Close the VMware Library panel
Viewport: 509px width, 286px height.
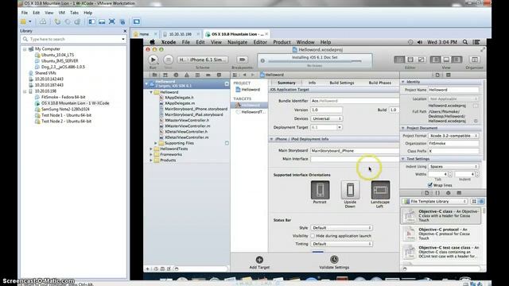point(125,31)
